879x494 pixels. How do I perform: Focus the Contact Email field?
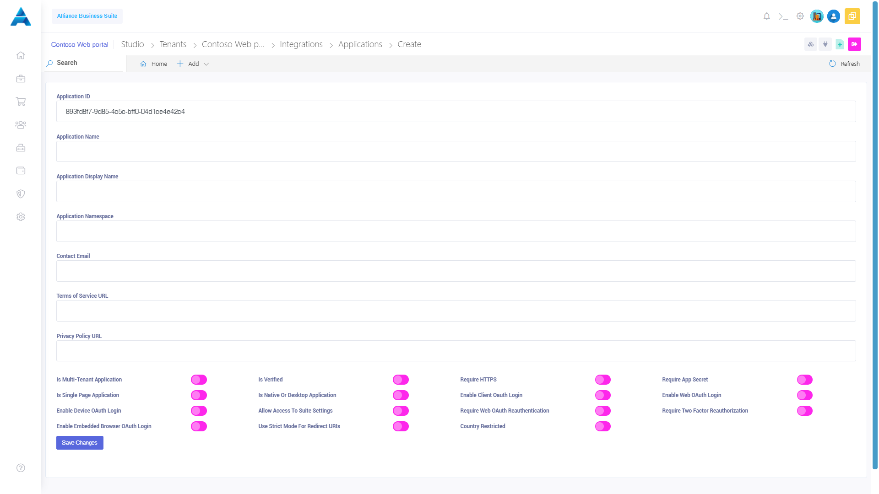(x=456, y=271)
